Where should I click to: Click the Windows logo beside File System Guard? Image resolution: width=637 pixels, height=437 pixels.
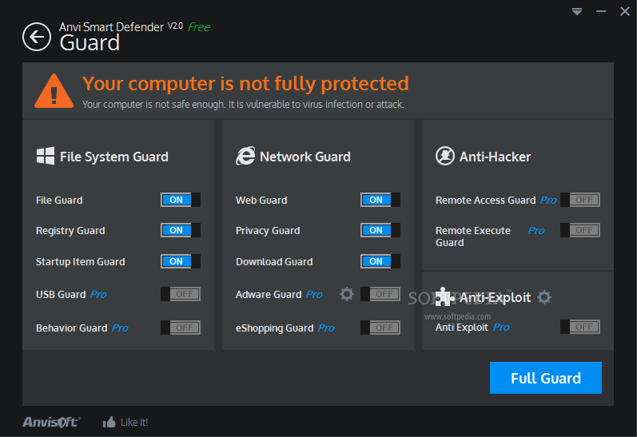pos(45,156)
